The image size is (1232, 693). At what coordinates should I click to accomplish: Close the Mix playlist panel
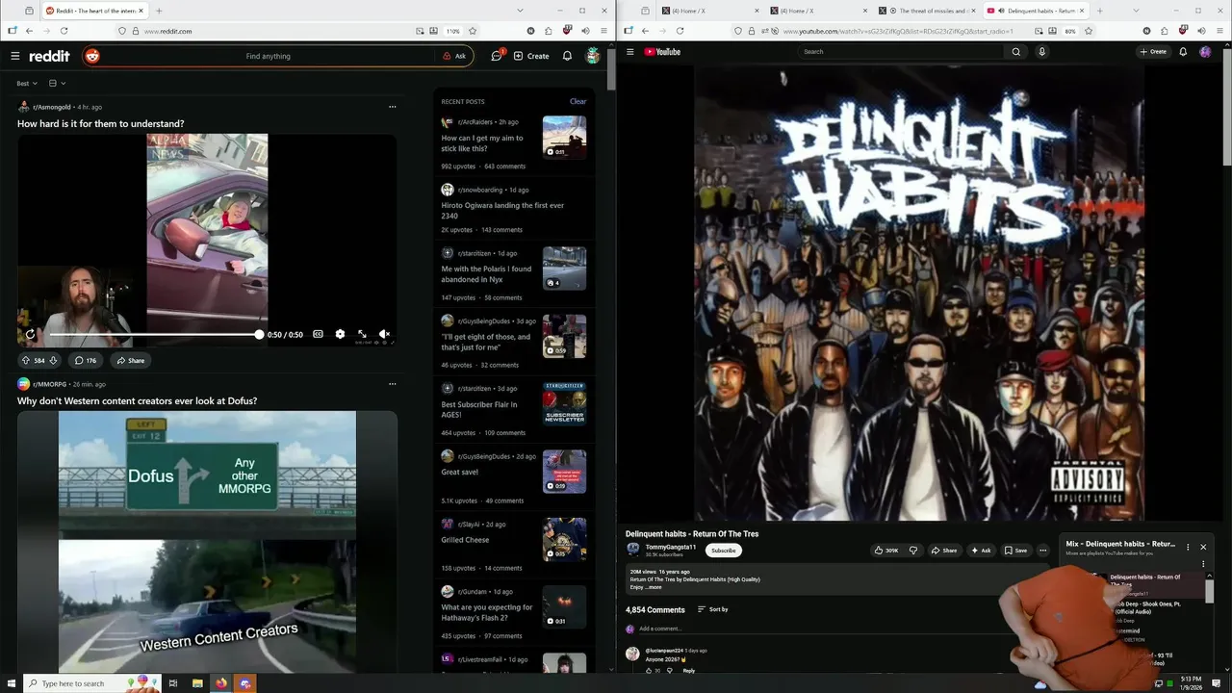1202,547
